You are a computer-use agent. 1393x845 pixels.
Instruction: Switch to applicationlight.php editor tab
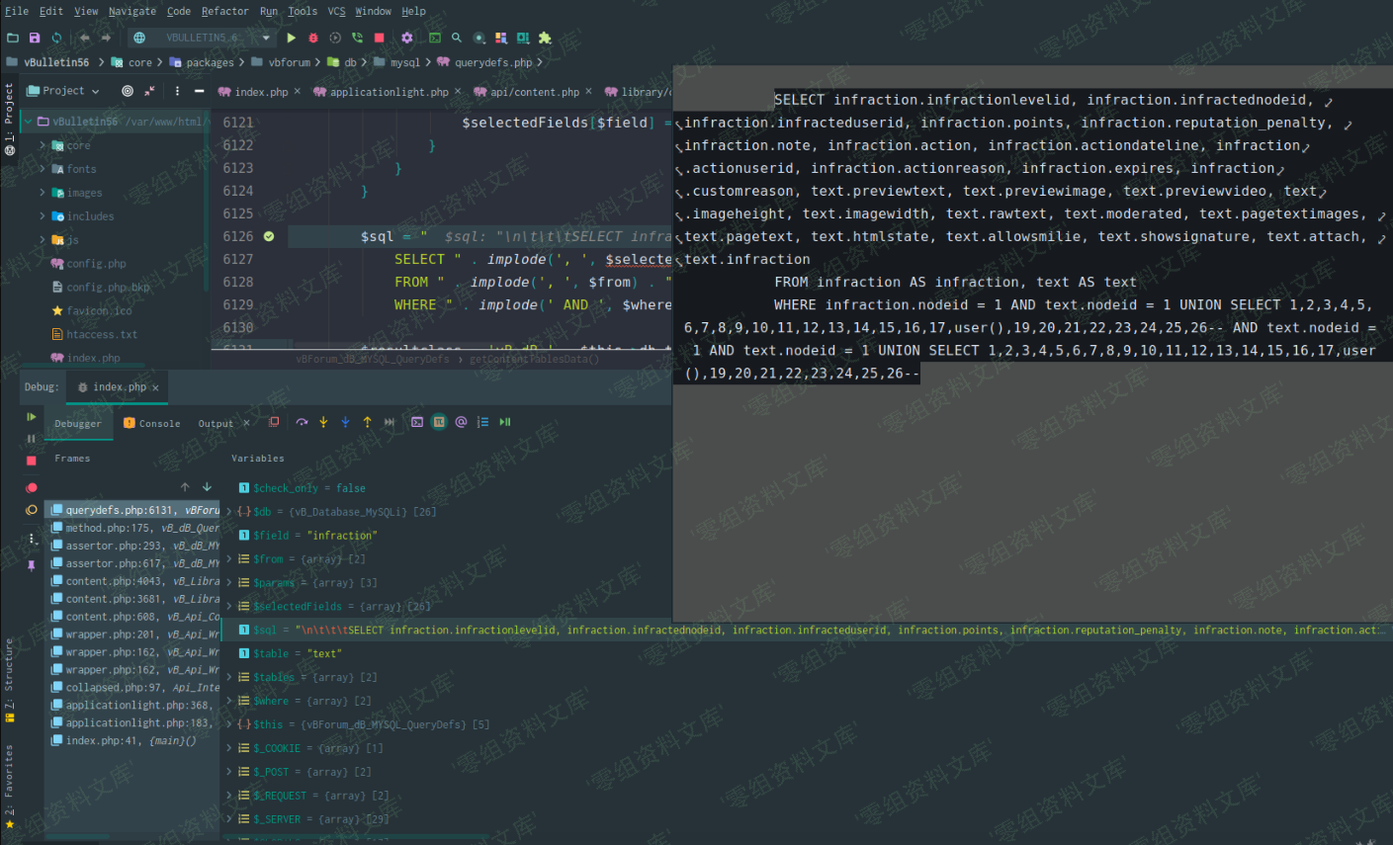click(x=388, y=92)
